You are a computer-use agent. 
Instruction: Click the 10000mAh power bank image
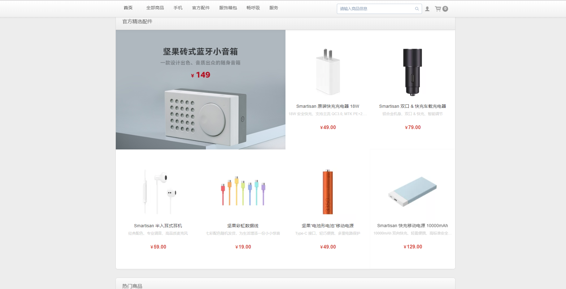pyautogui.click(x=412, y=191)
